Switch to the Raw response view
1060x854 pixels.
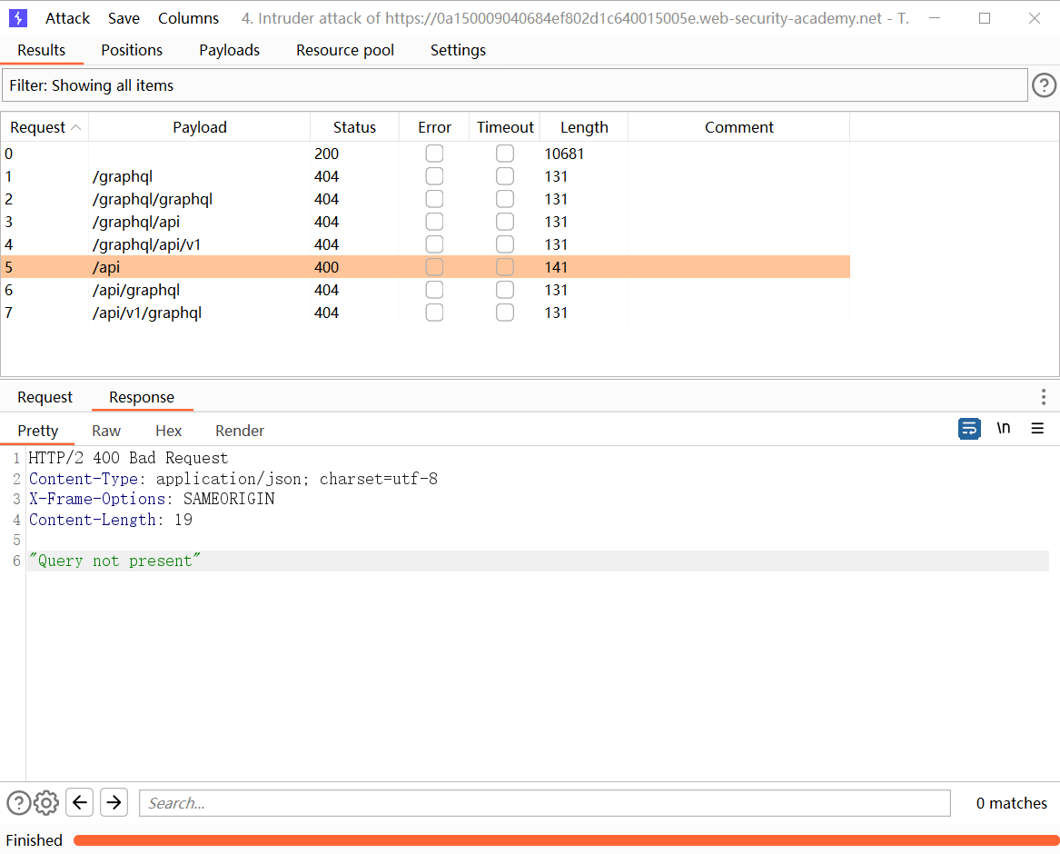click(106, 431)
